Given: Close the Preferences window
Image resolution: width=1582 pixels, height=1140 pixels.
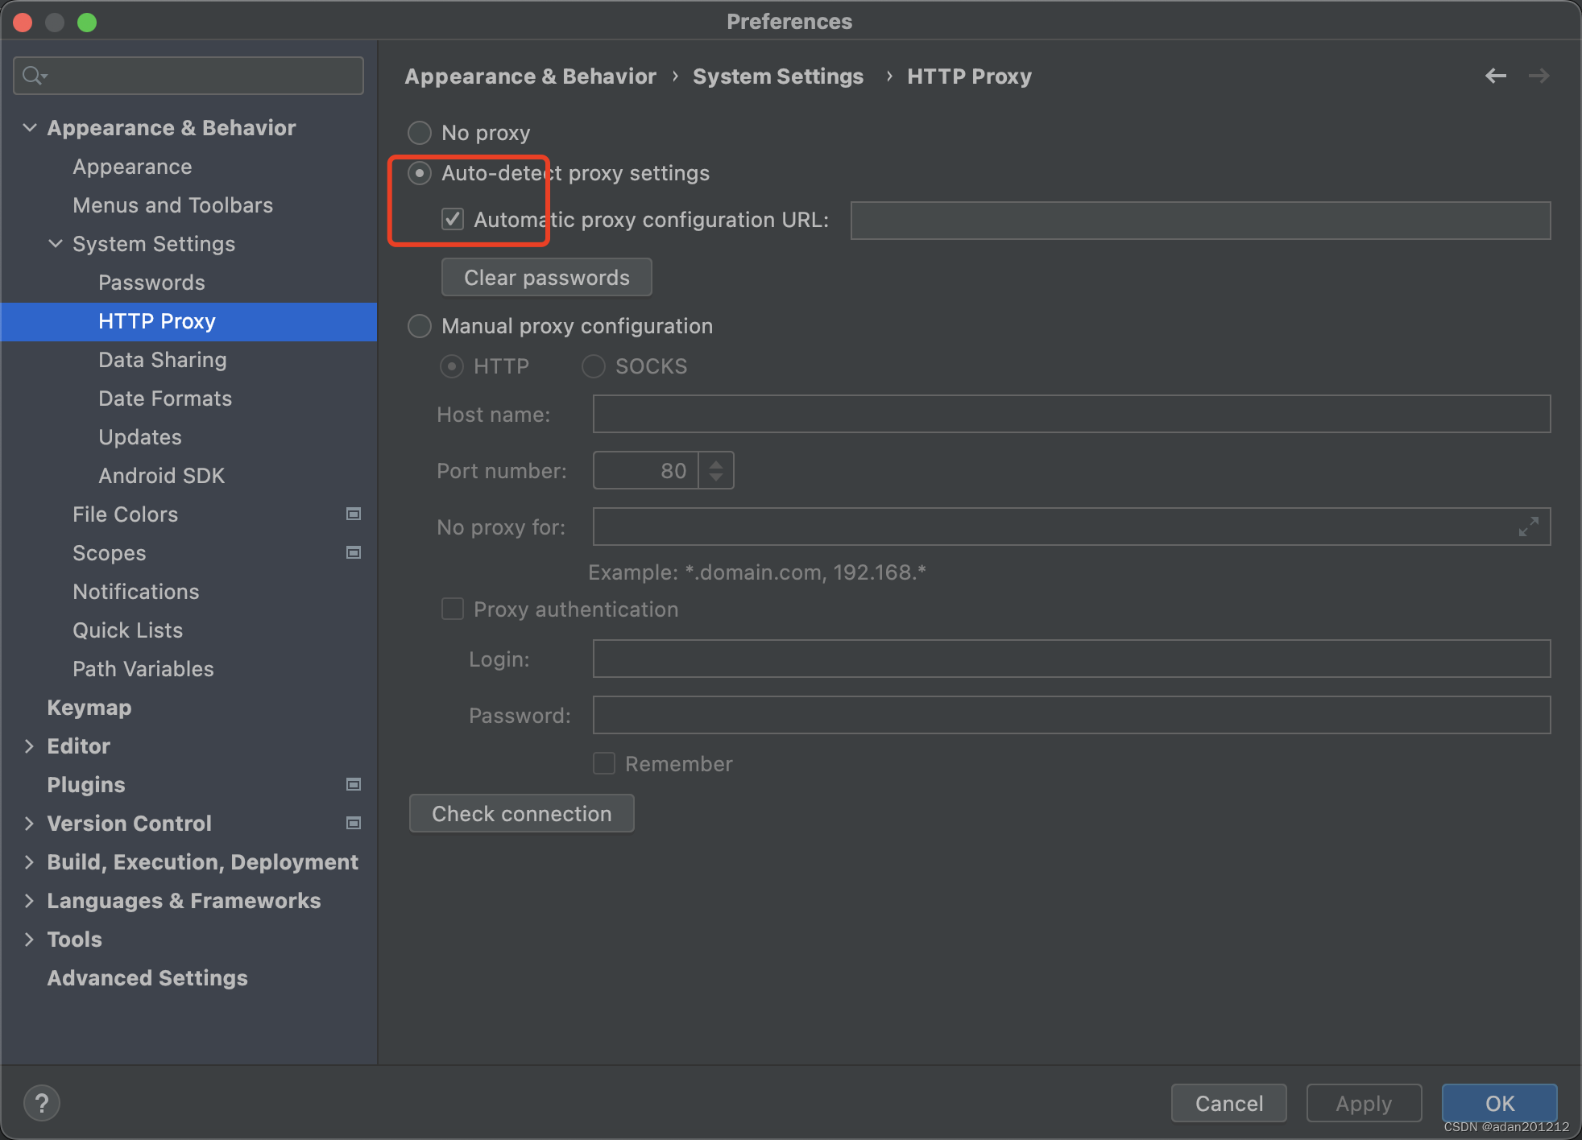Looking at the screenshot, I should click(x=23, y=23).
